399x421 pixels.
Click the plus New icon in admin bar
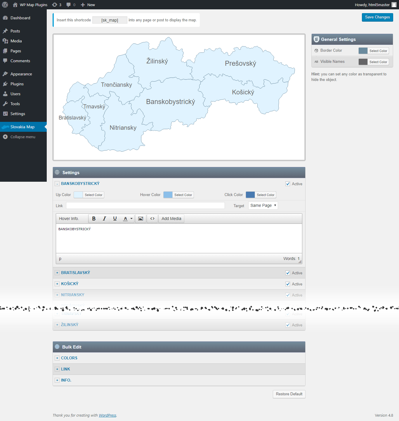[x=83, y=5]
